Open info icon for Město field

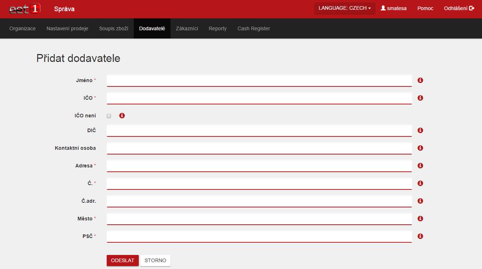(420, 219)
